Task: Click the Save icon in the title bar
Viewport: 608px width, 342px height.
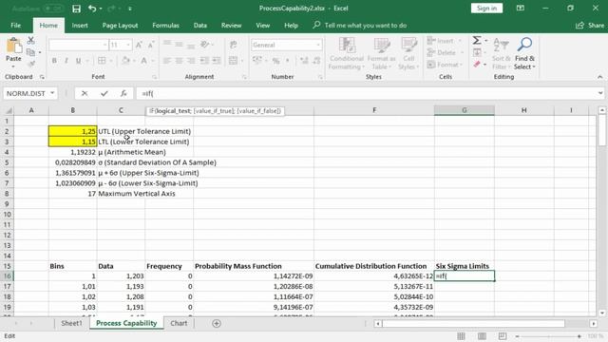Action: pos(76,9)
